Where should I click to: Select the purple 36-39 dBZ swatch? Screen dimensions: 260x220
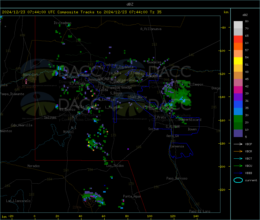238,97
